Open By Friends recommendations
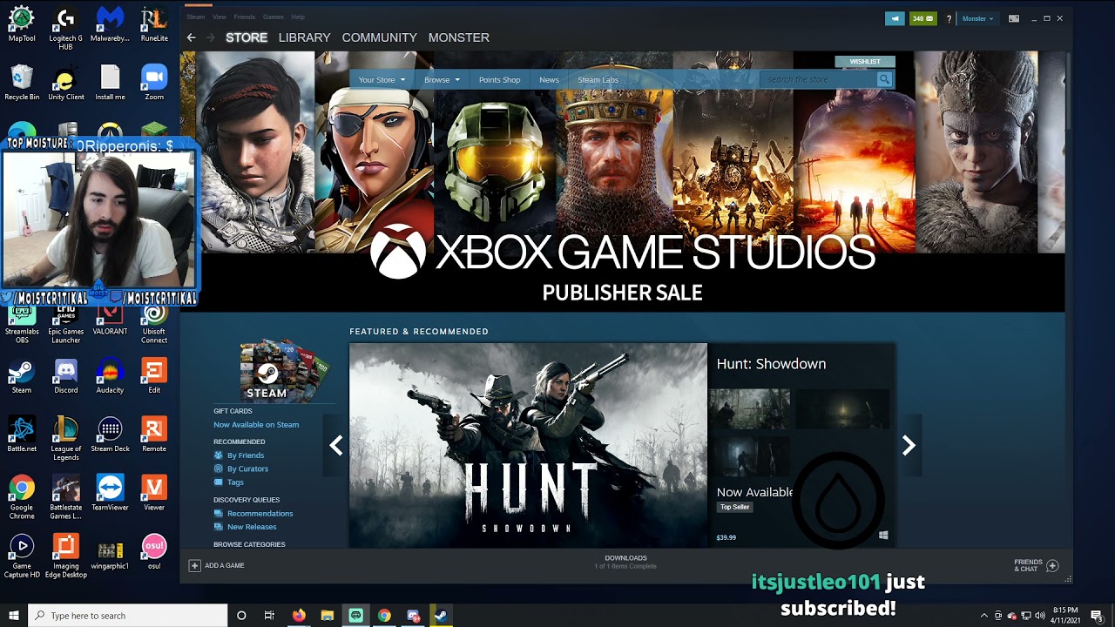Screen dimensions: 1115x627 pyautogui.click(x=246, y=455)
